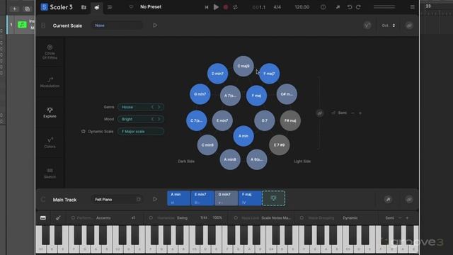Select the Explore view

(50, 113)
